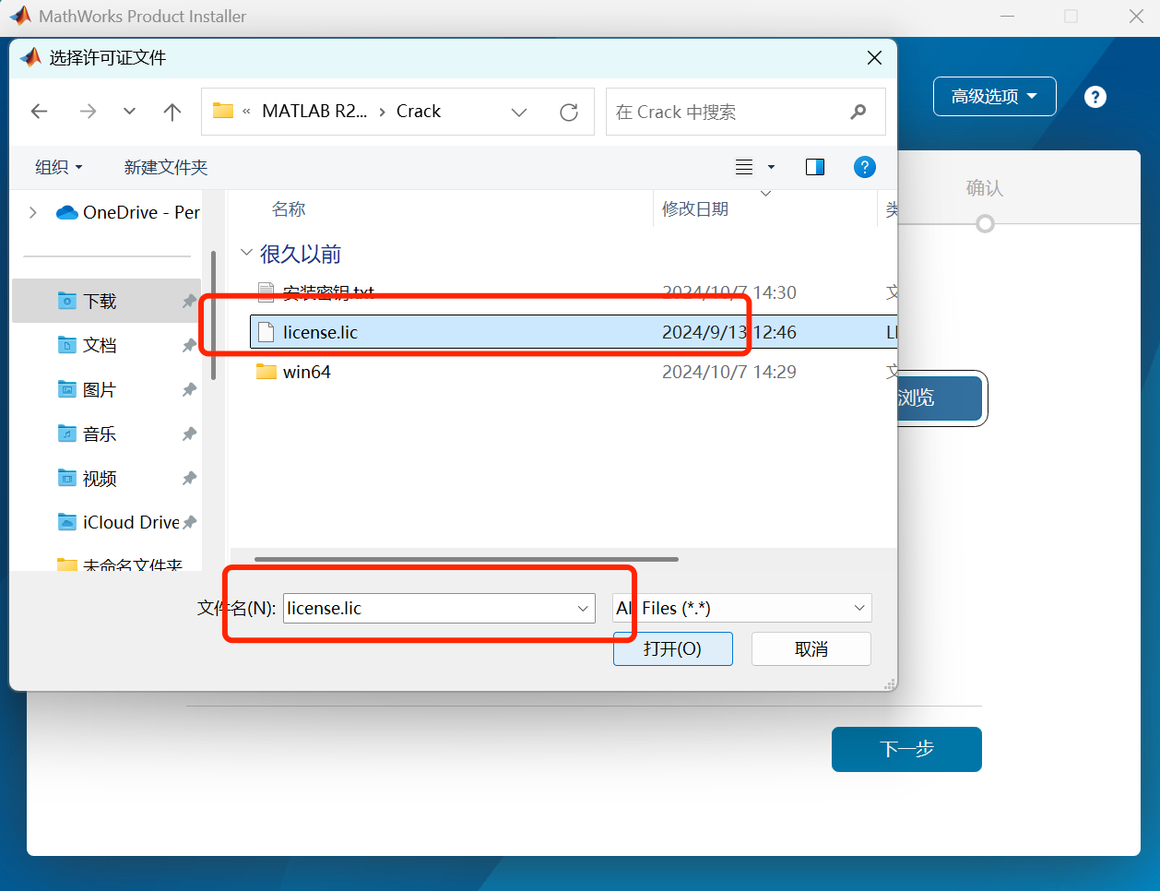The width and height of the screenshot is (1160, 891).
Task: Click pin icon next to 视频
Action: (189, 478)
